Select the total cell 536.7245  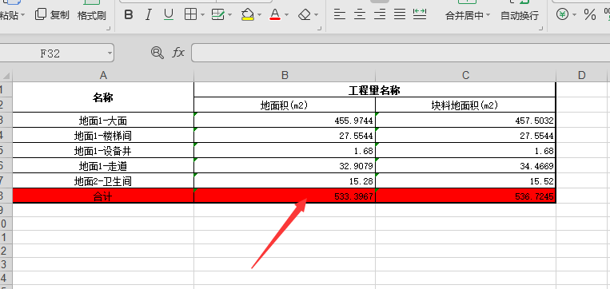(x=465, y=196)
